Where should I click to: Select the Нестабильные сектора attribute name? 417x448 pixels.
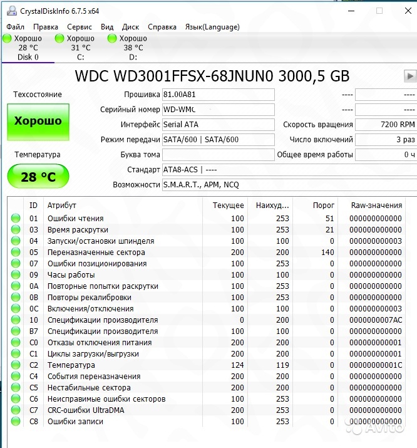[x=89, y=388]
